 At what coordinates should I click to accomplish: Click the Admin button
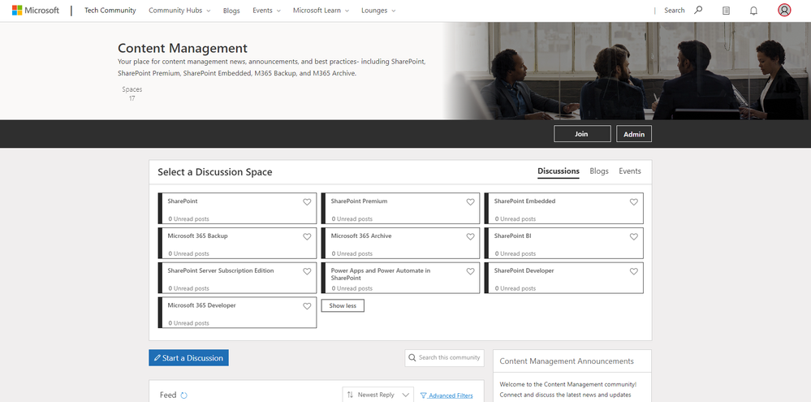tap(634, 133)
